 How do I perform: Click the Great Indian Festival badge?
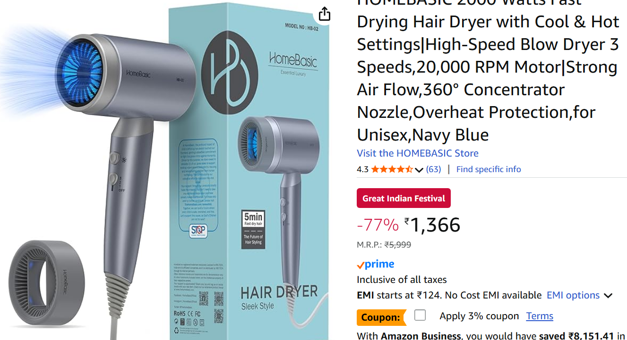[404, 199]
